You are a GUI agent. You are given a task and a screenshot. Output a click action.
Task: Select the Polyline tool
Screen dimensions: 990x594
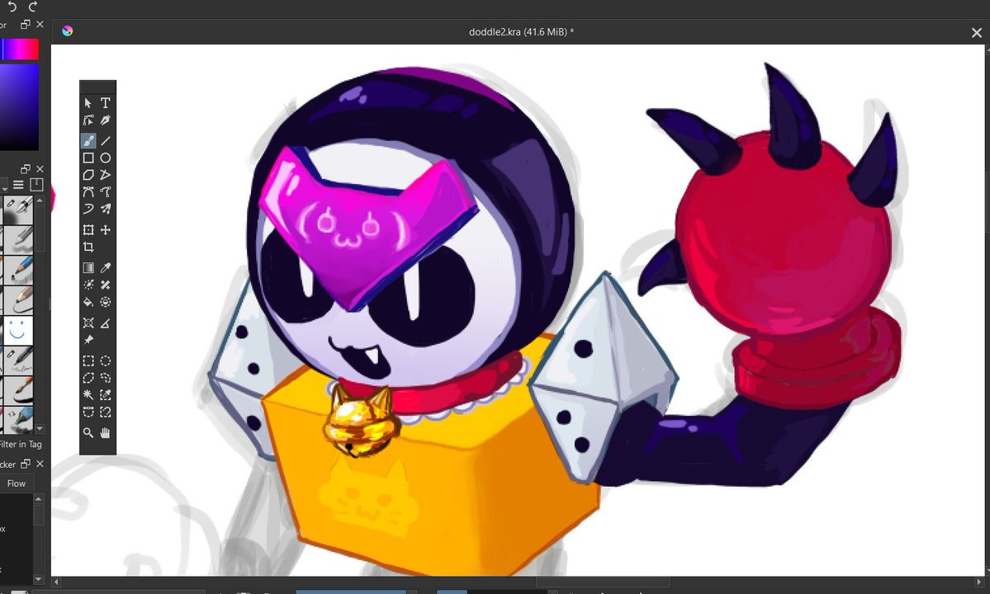(106, 175)
